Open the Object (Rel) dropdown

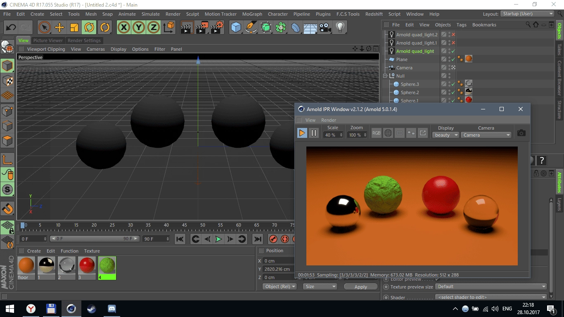[x=280, y=286]
